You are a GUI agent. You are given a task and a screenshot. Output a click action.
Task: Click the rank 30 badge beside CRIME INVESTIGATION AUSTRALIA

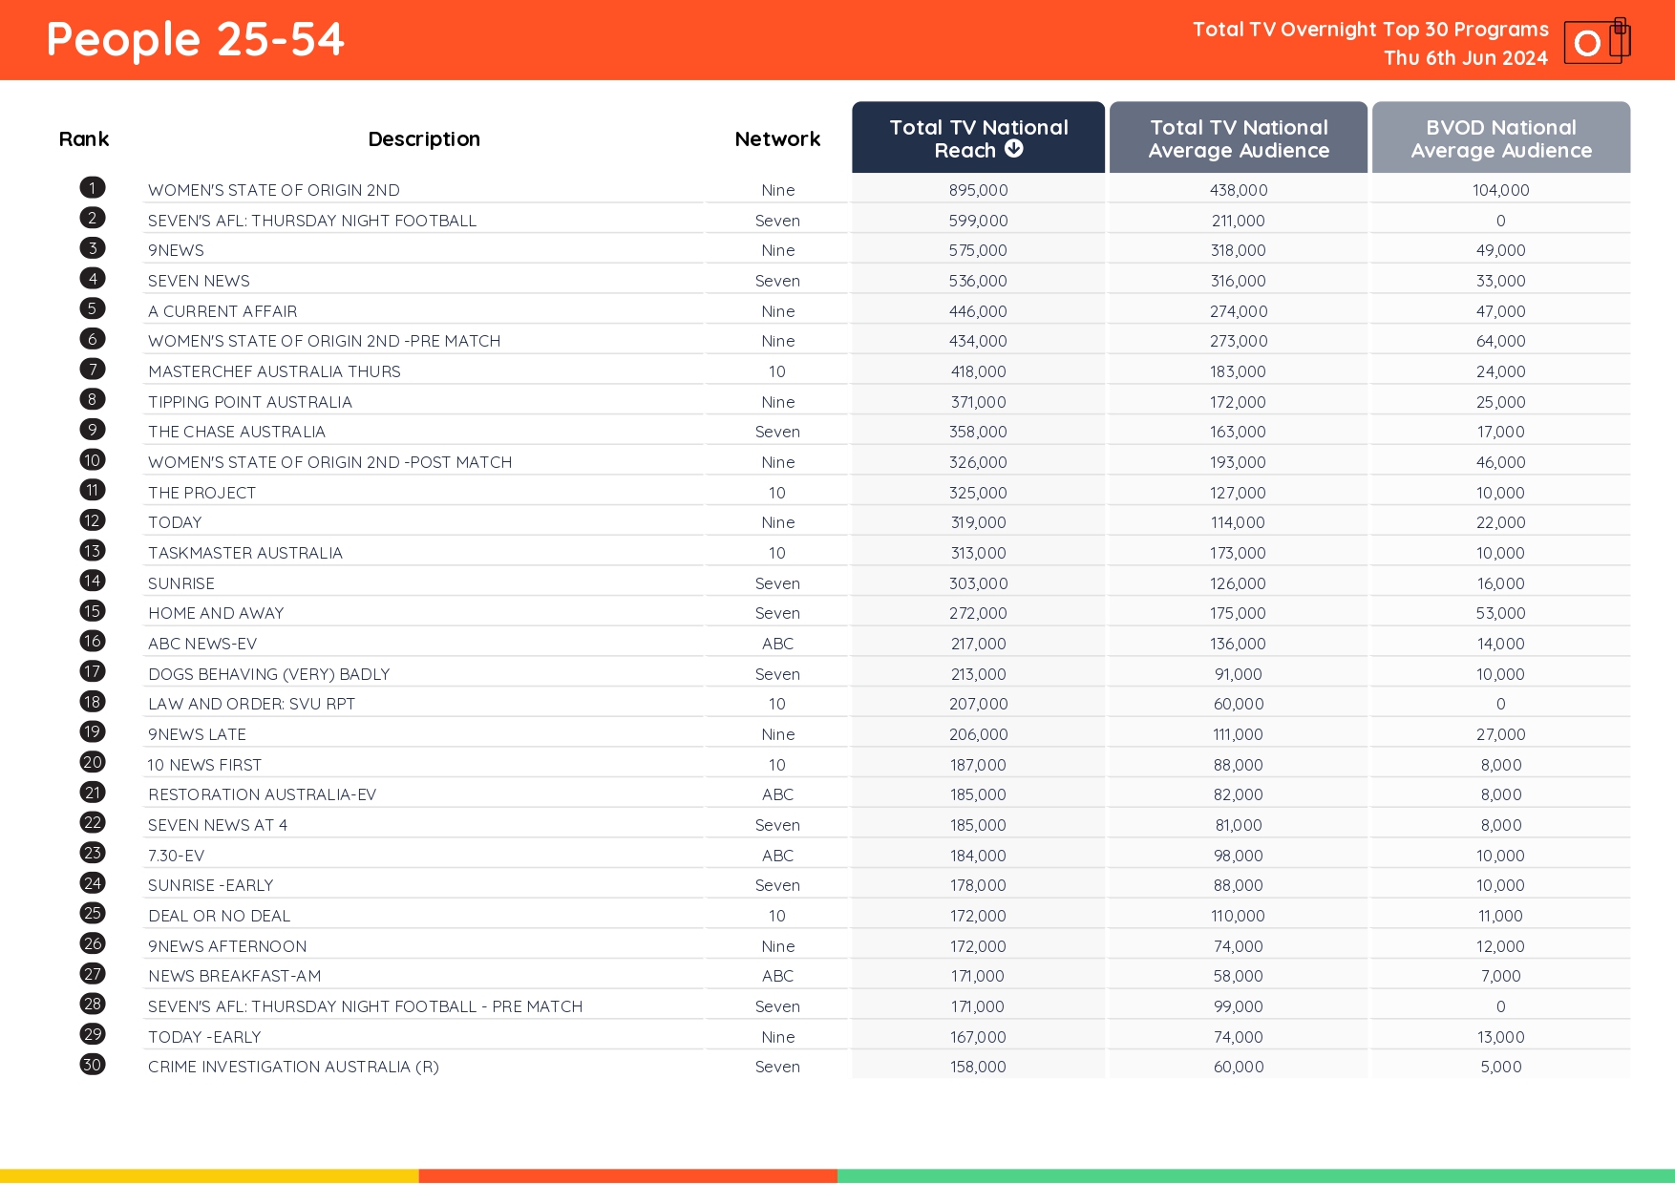pos(92,1065)
